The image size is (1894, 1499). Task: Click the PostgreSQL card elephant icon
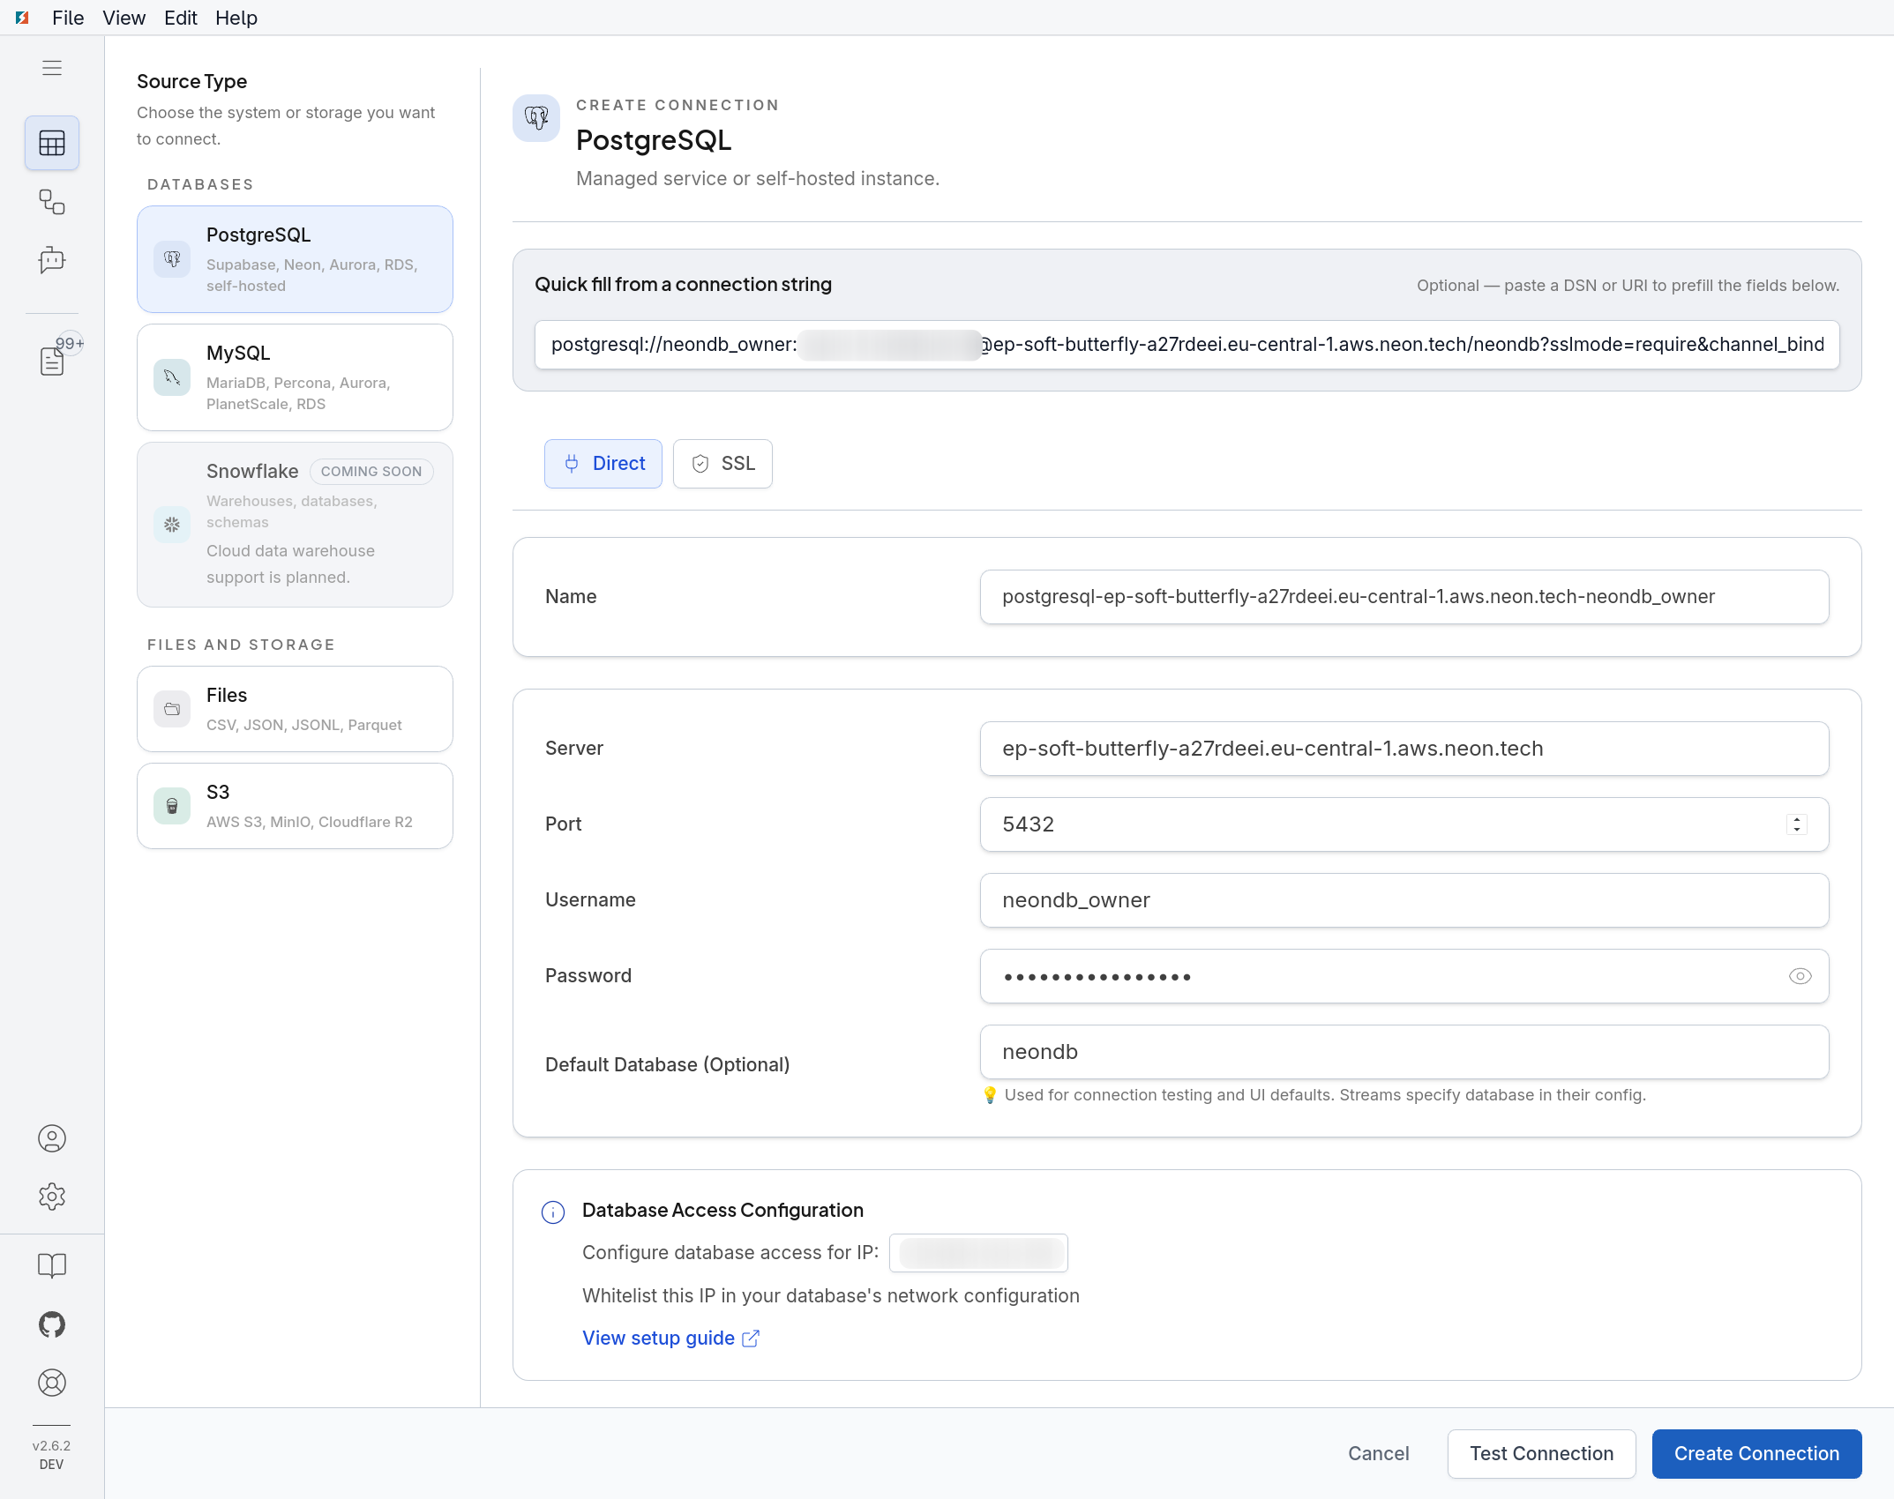click(x=172, y=259)
